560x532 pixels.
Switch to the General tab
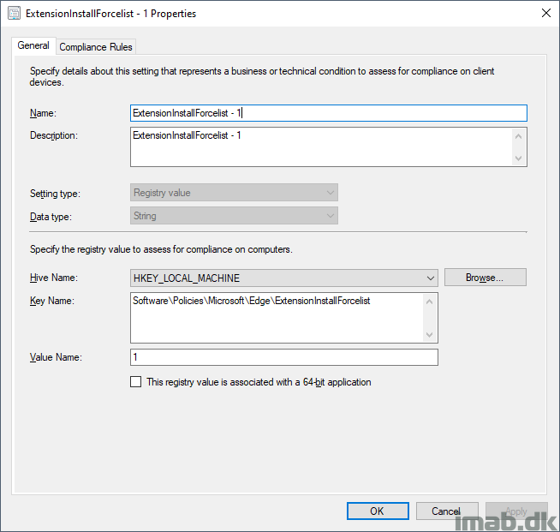(33, 45)
